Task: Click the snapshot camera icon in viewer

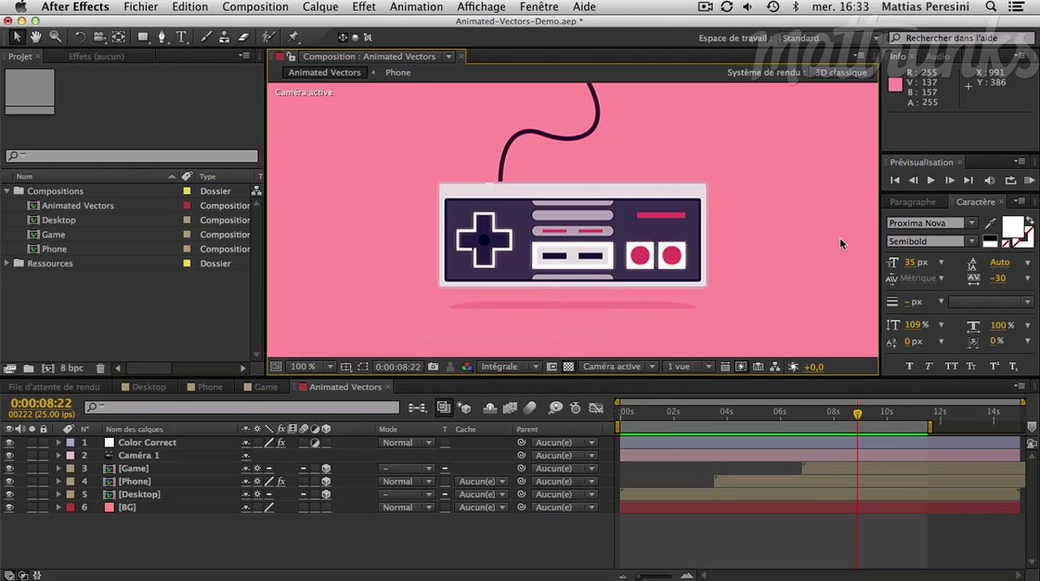Action: tap(434, 367)
